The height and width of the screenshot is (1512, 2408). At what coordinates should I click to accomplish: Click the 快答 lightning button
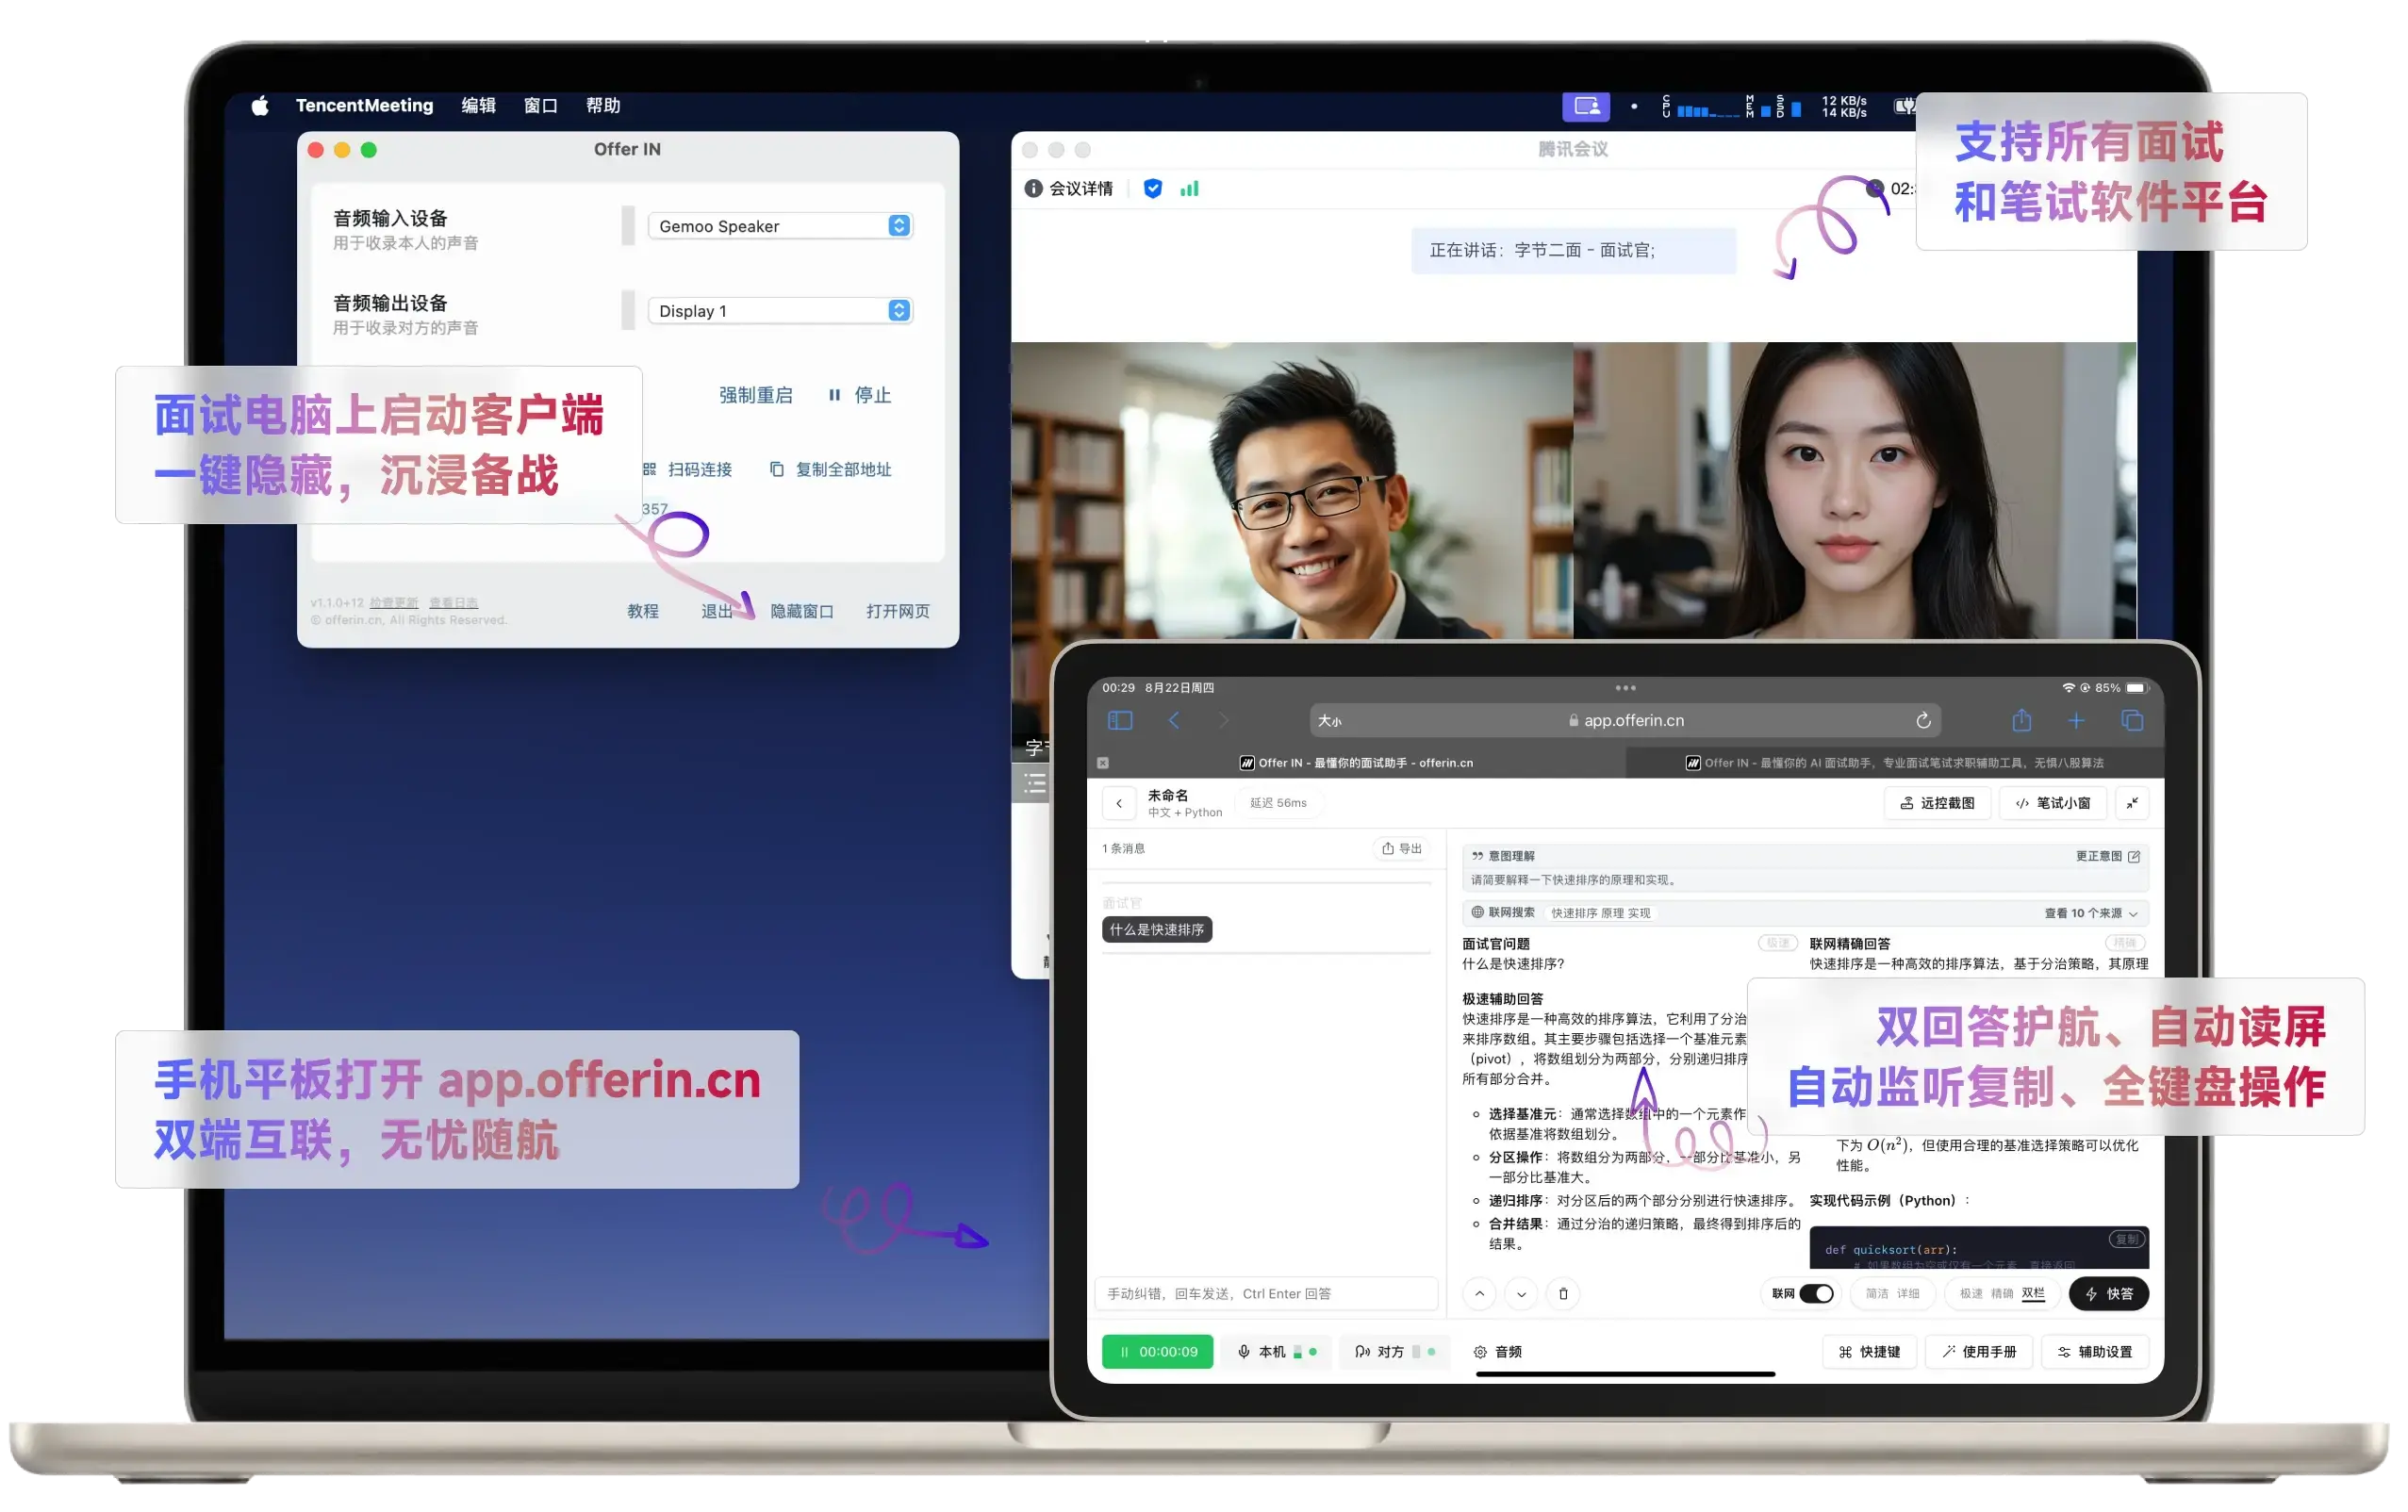2109,1294
